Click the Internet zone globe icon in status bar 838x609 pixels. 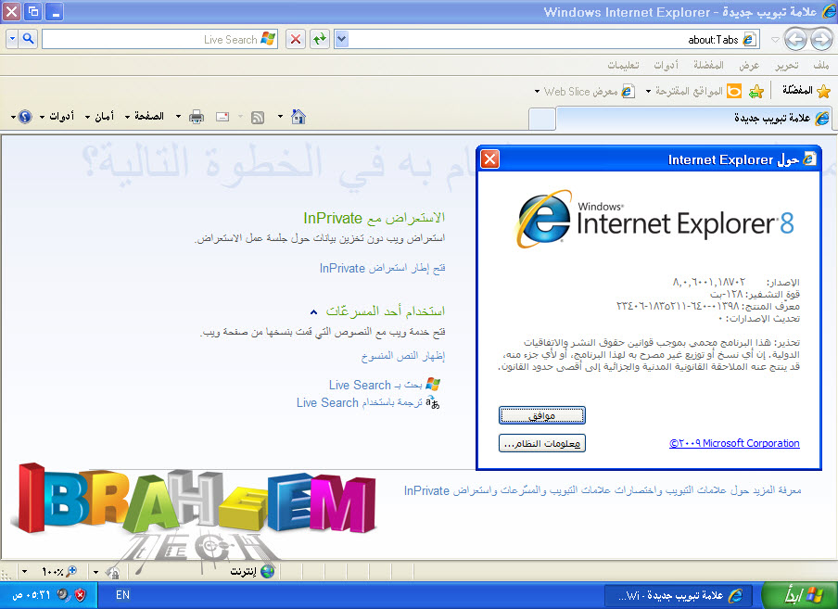267,572
